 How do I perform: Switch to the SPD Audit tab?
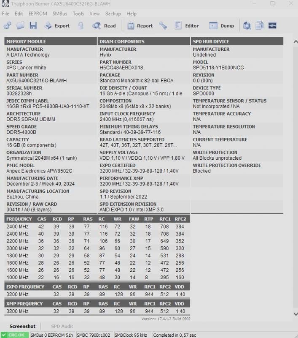coord(62,326)
